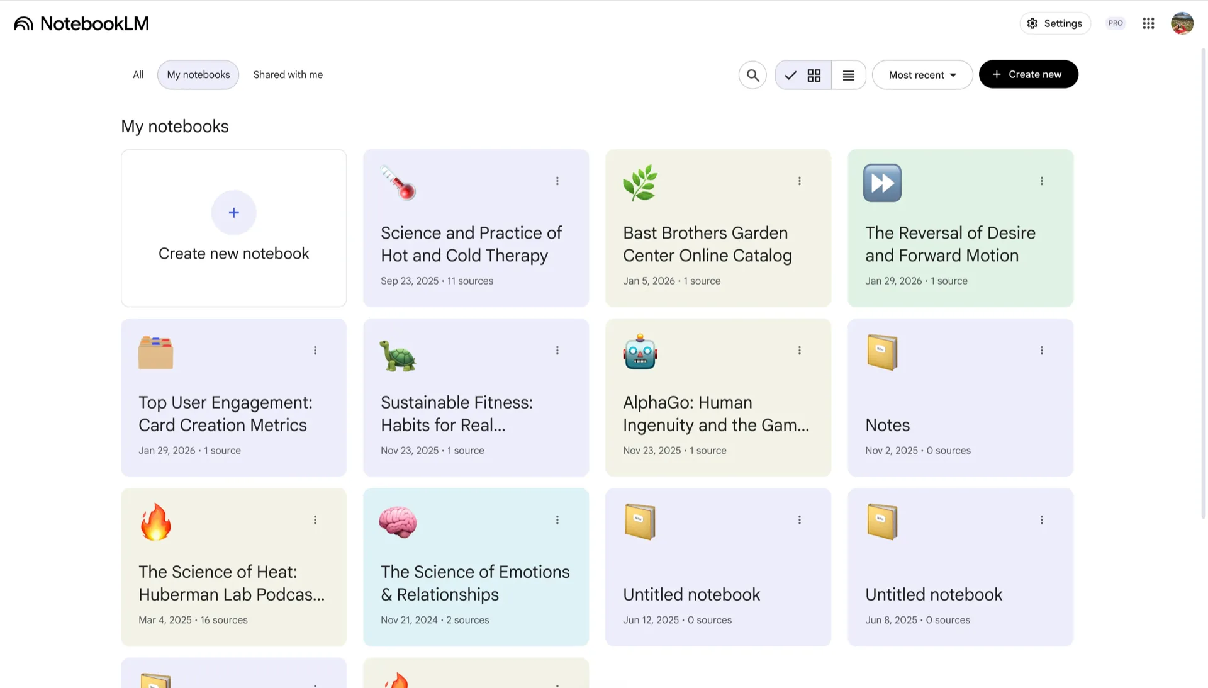
Task: Open the Most recent sort dropdown
Action: click(922, 75)
